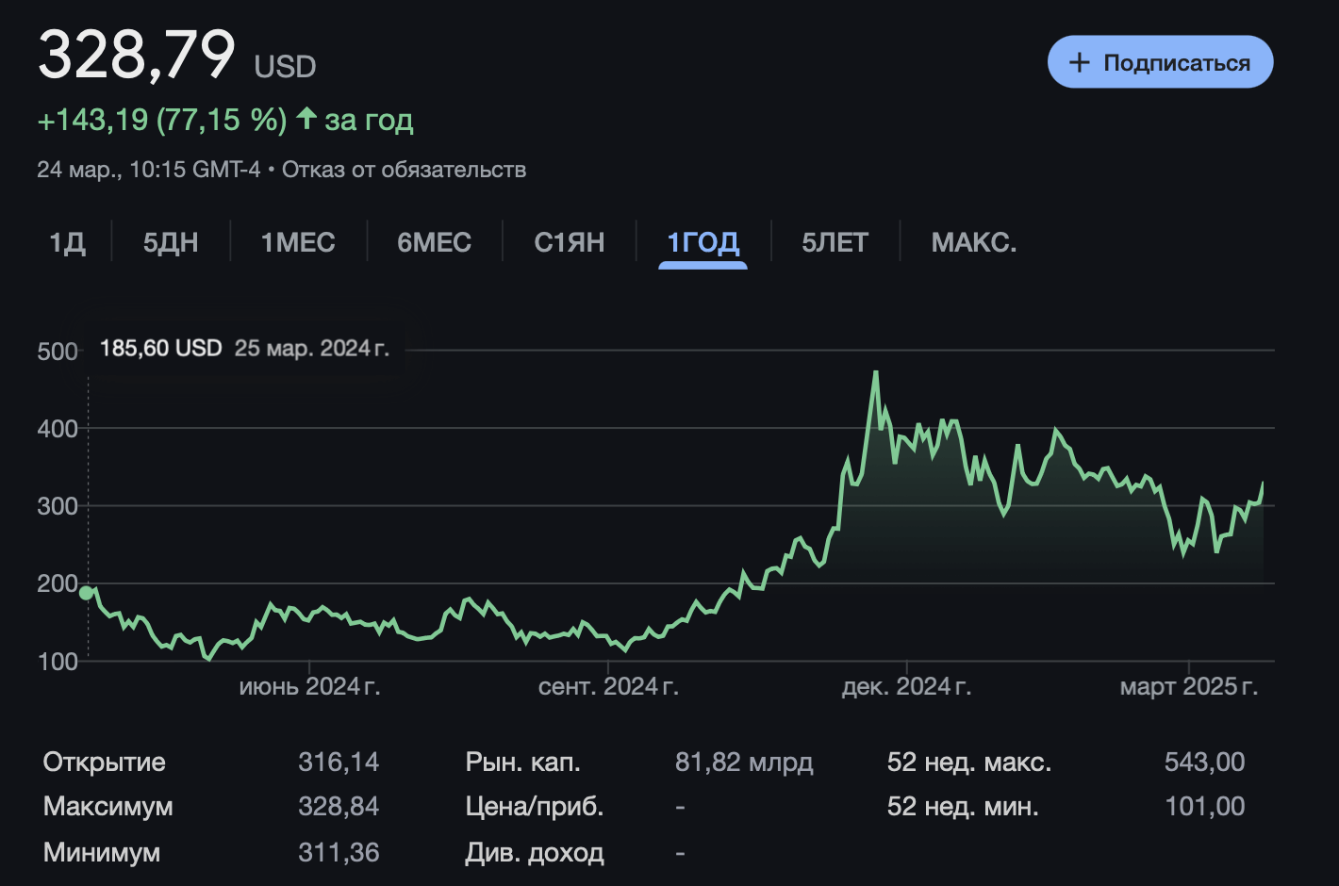Click green data point marker on chart

tap(87, 593)
